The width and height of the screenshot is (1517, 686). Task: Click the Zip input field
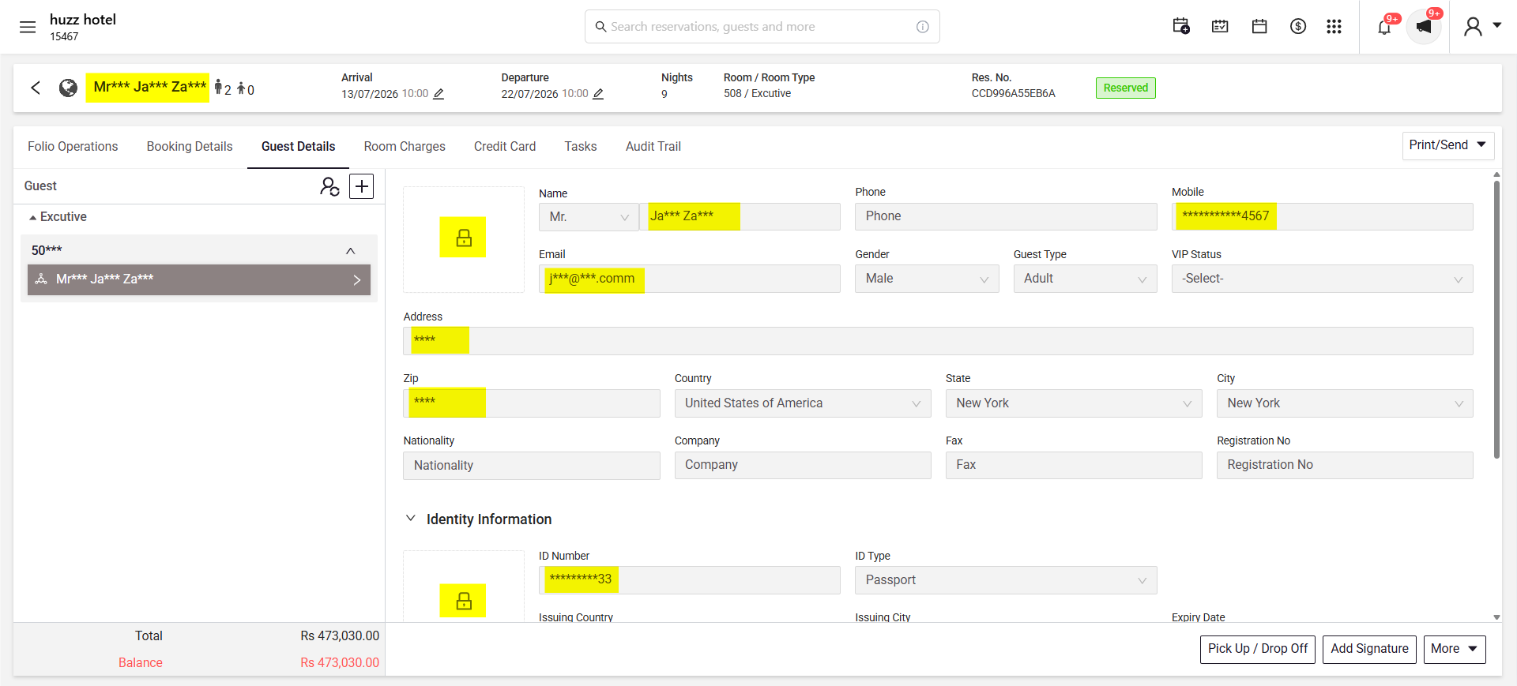click(532, 403)
